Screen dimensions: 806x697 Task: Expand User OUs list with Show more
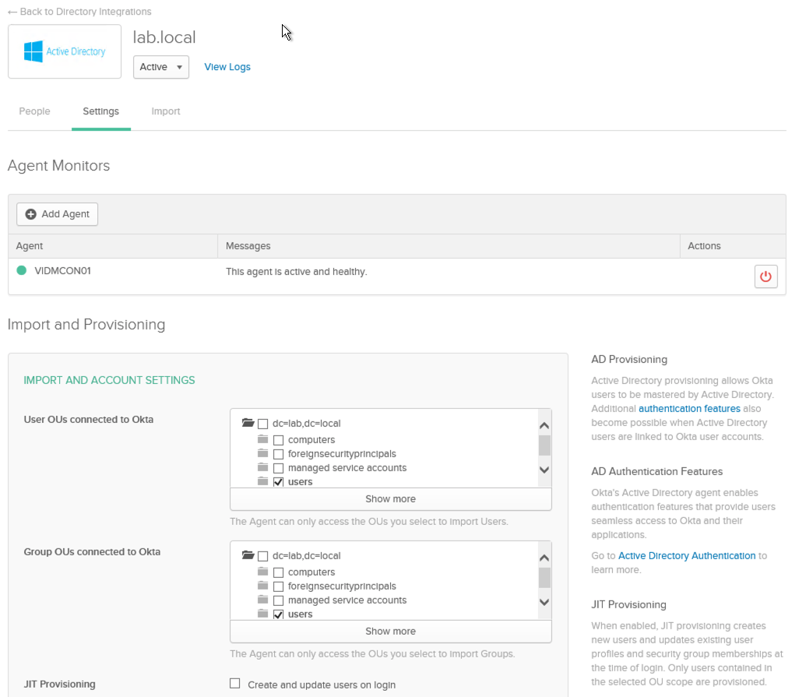click(x=390, y=498)
